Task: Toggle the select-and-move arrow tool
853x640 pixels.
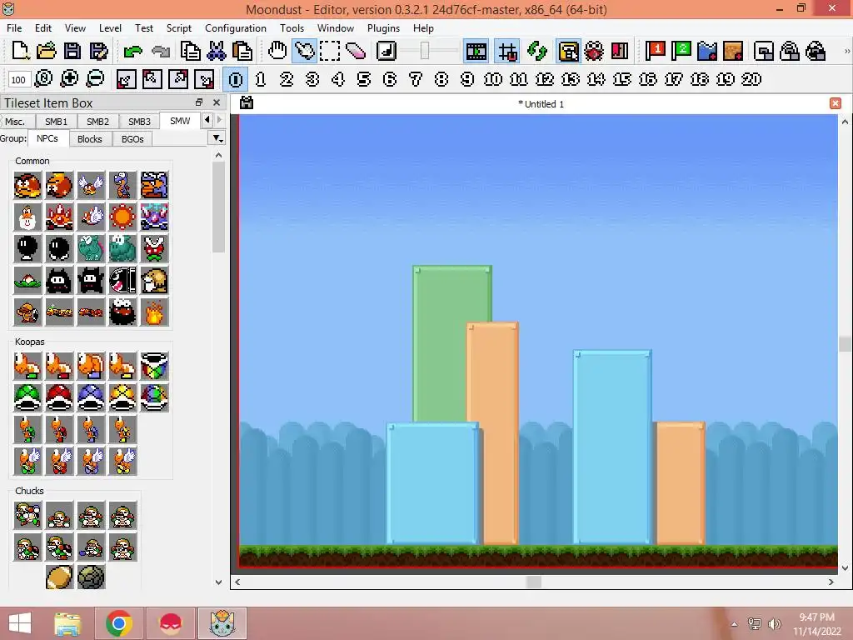Action: point(304,51)
